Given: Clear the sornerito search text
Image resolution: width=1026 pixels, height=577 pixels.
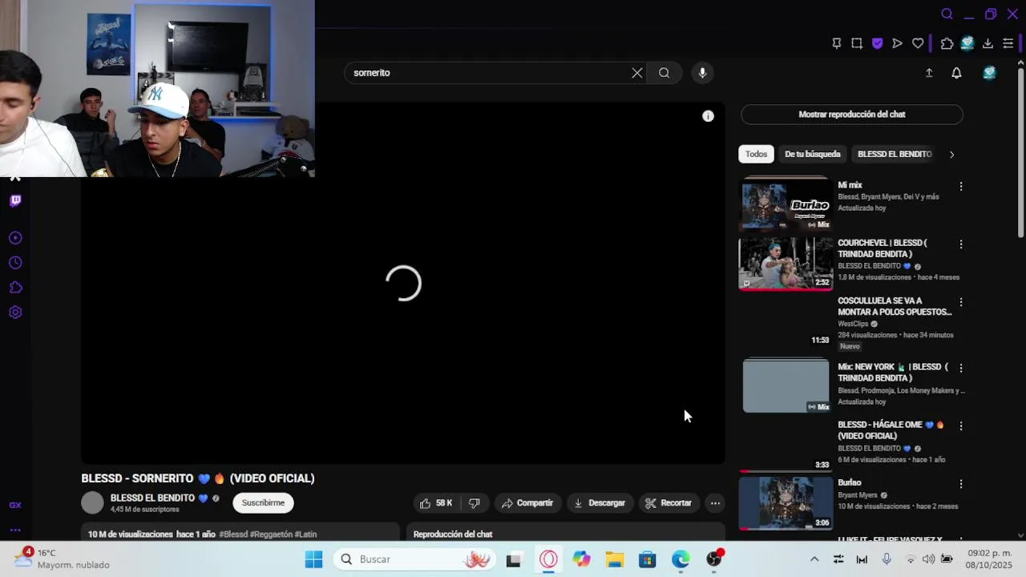Looking at the screenshot, I should pos(637,73).
